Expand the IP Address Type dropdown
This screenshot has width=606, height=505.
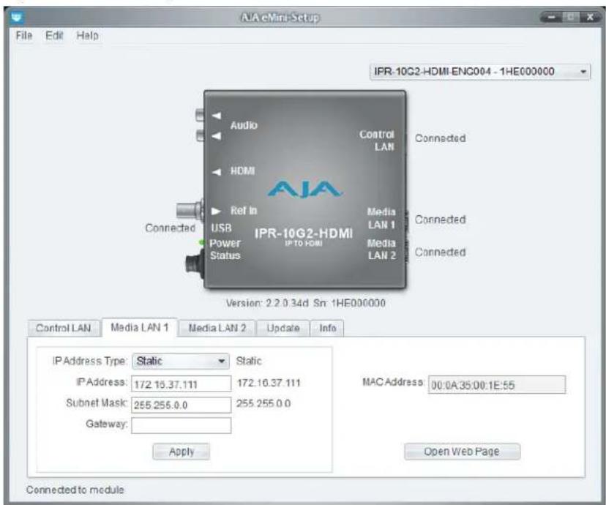point(181,361)
